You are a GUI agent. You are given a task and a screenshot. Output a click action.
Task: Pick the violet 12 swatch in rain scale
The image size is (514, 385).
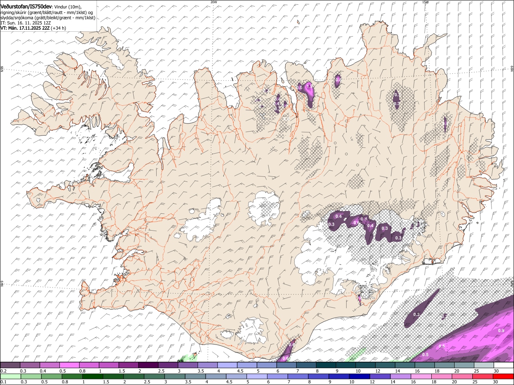(380, 376)
